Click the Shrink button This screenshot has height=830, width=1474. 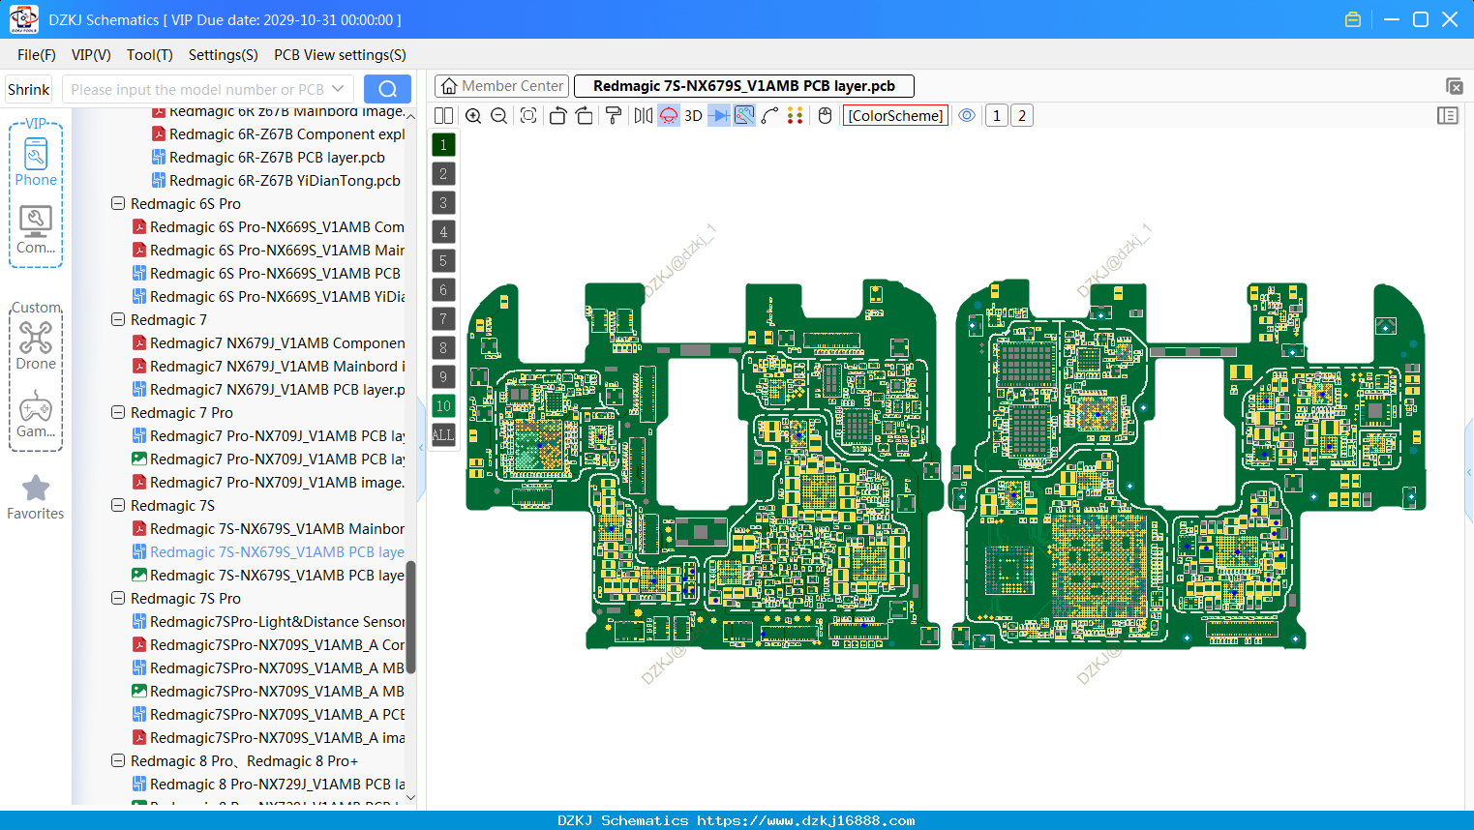[29, 89]
